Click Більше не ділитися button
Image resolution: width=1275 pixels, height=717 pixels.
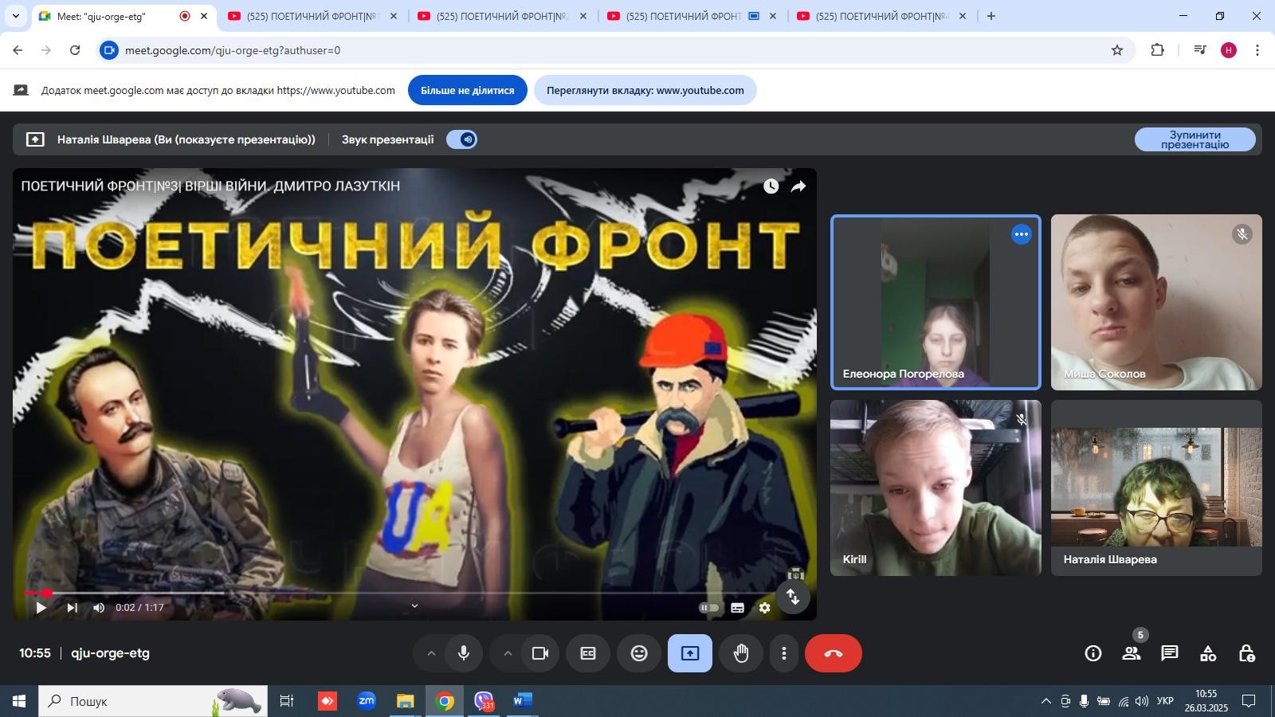(x=468, y=90)
